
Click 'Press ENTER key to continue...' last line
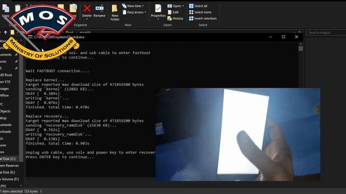(59, 157)
